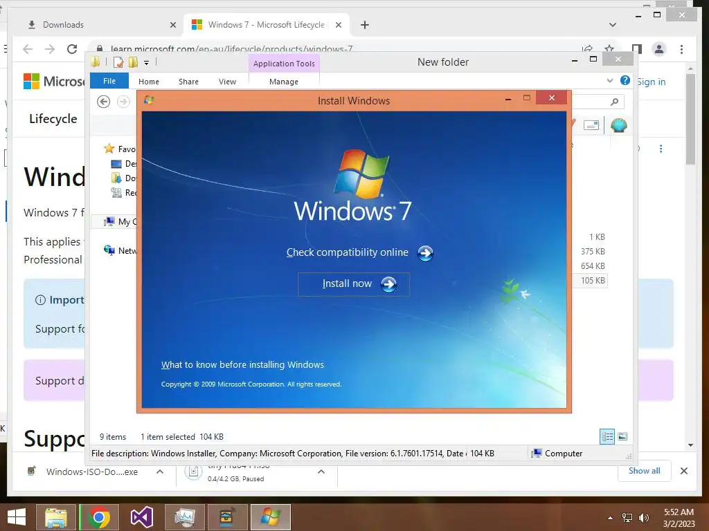This screenshot has width=709, height=531.
Task: Click the volume speaker tray icon
Action: pyautogui.click(x=643, y=517)
